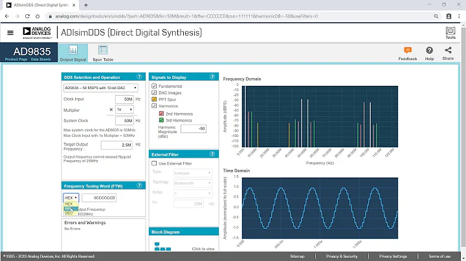Open the Terms of use footer link
Image resolution: width=466 pixels, height=261 pixels.
[439, 256]
